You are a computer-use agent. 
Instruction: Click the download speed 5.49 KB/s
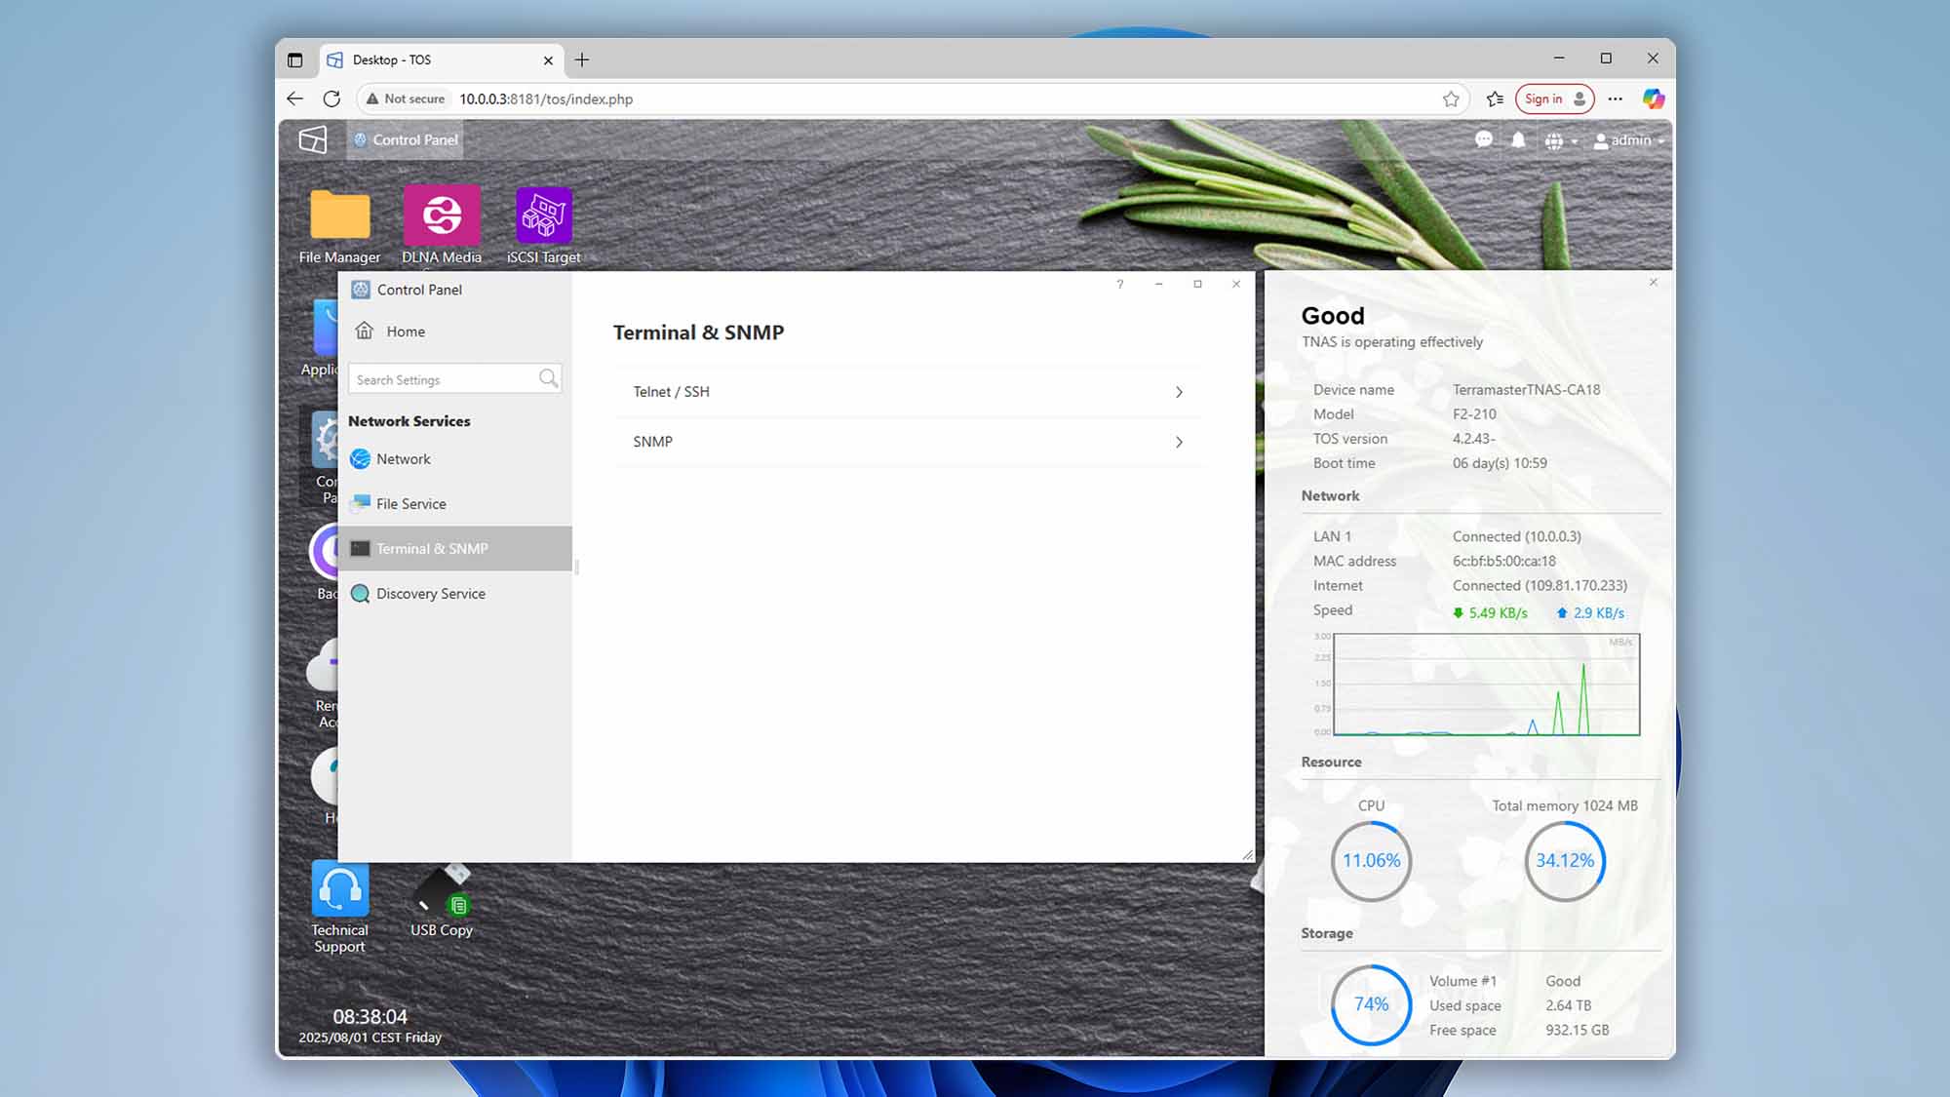point(1490,612)
